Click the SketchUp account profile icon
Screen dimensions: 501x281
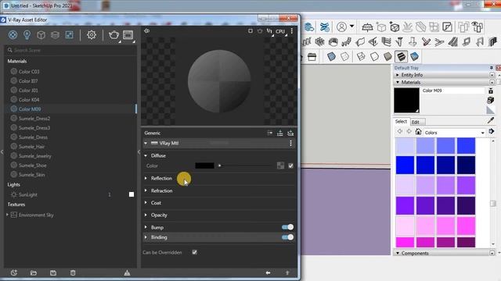[341, 27]
